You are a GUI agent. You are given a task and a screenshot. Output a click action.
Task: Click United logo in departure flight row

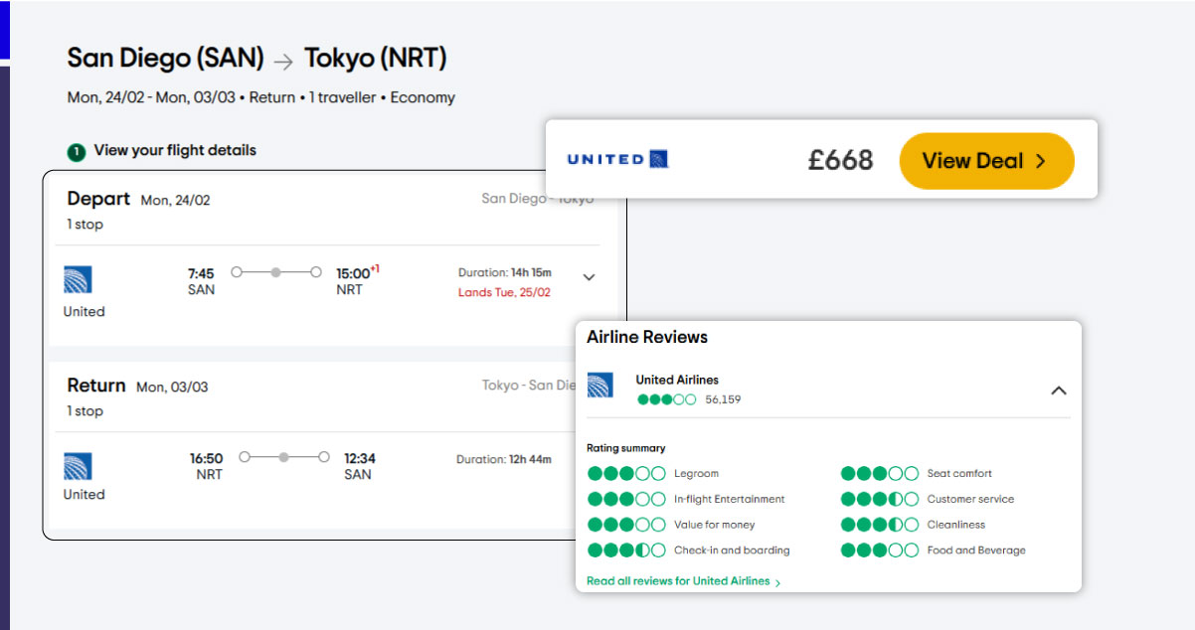78,279
